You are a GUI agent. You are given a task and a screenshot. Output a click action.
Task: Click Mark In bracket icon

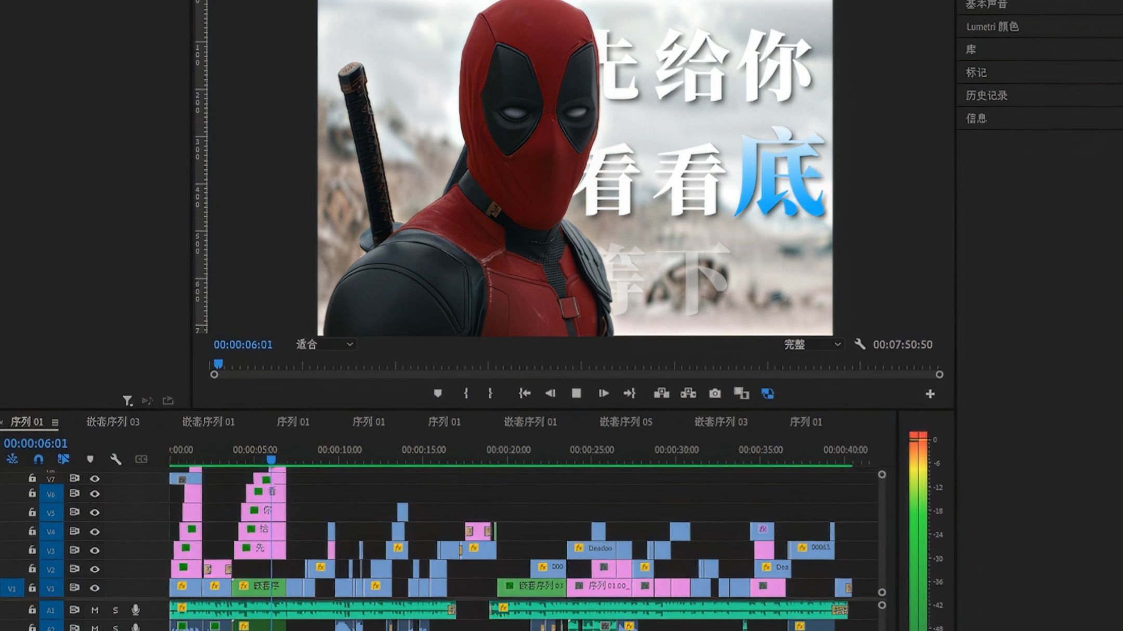point(466,394)
